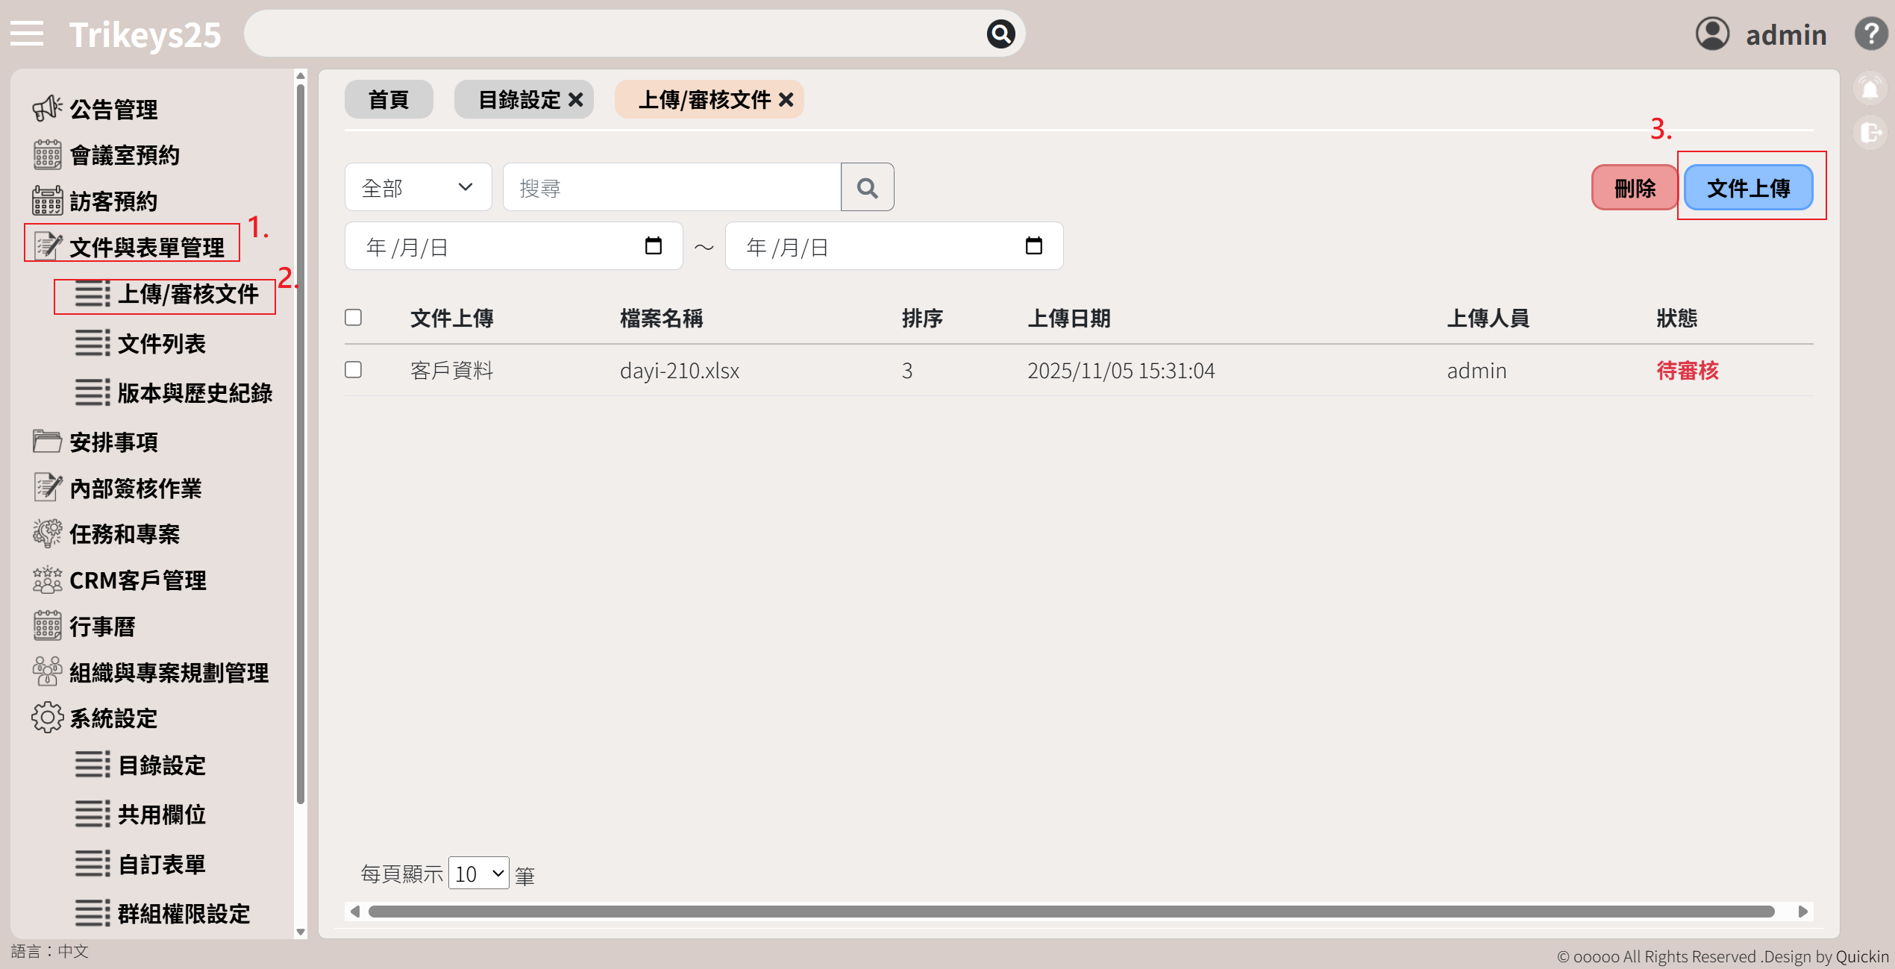Expand 系統設定 in the sidebar
The width and height of the screenshot is (1895, 969).
(x=113, y=718)
